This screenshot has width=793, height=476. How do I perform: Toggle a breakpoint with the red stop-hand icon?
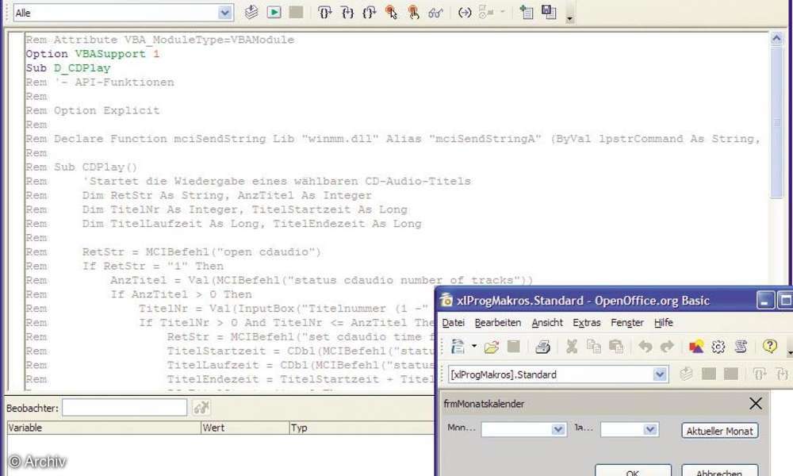[x=391, y=13]
